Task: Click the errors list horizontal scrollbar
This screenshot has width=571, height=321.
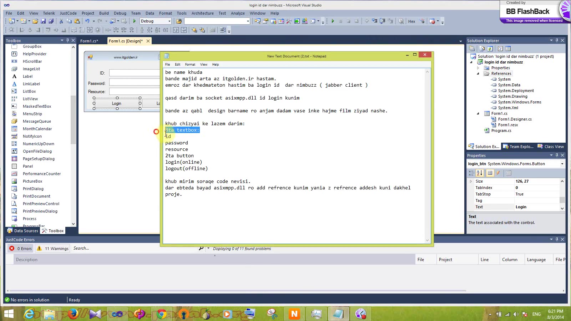Action: [286, 291]
